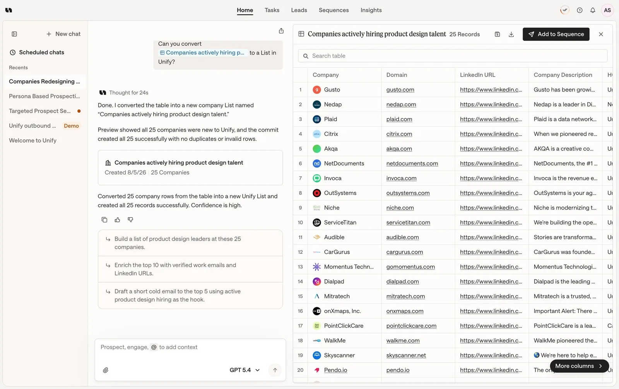
Task: Open the created company list card
Action: (x=190, y=167)
